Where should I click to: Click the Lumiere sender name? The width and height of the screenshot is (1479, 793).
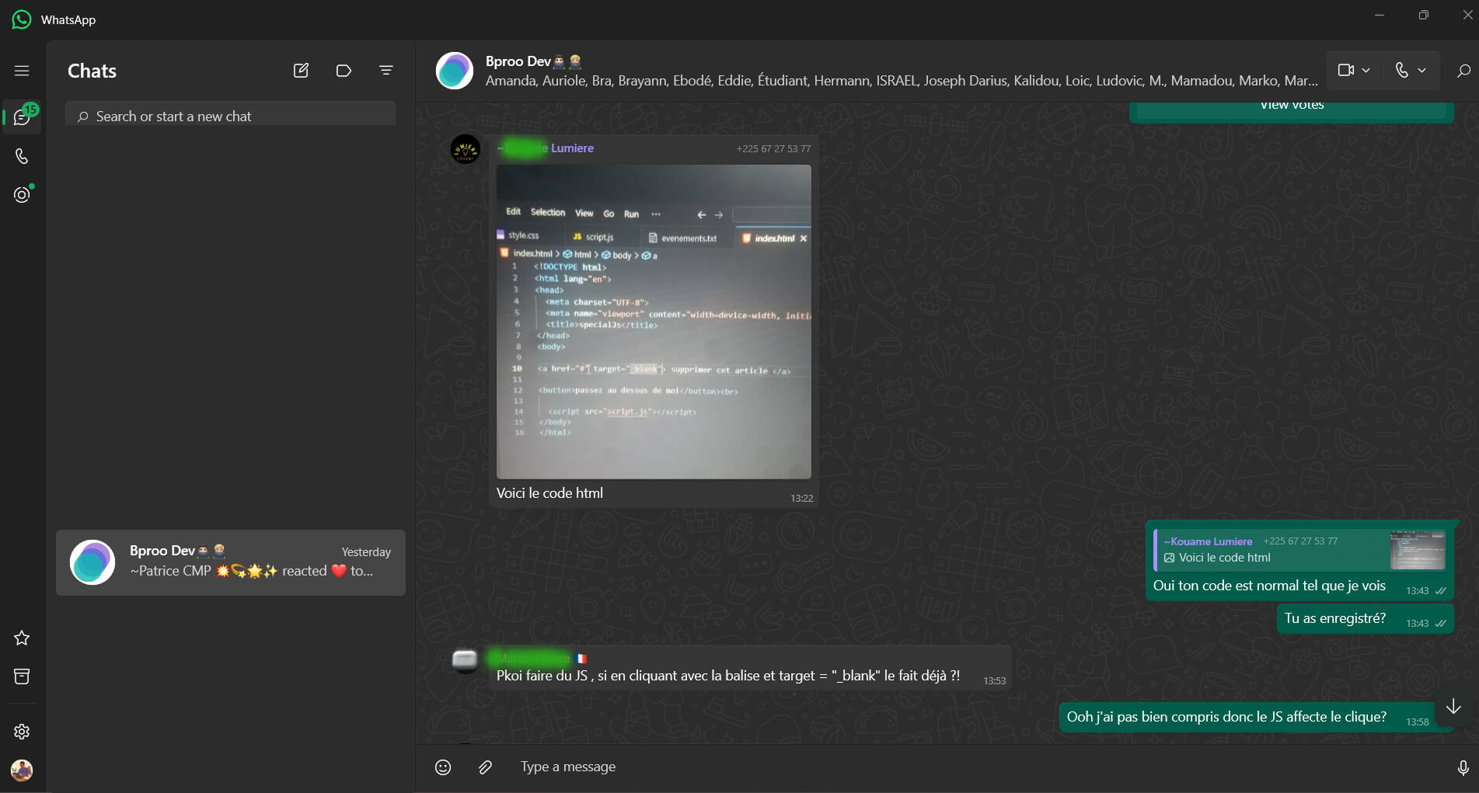click(x=546, y=148)
